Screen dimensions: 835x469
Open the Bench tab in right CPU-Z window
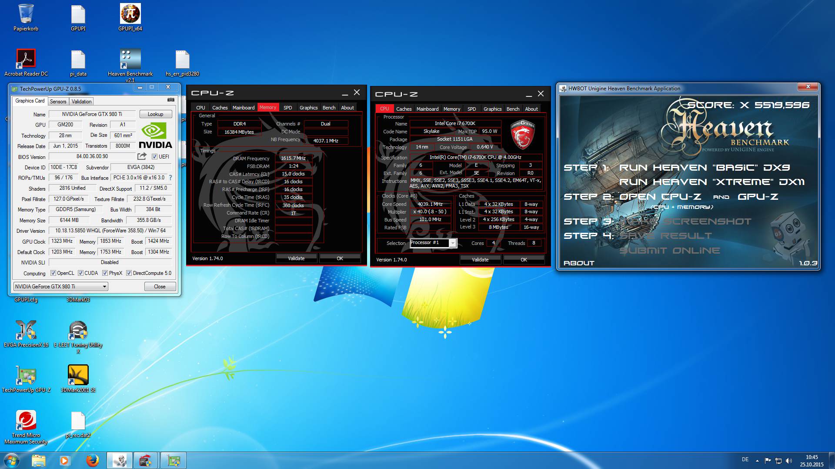point(513,109)
